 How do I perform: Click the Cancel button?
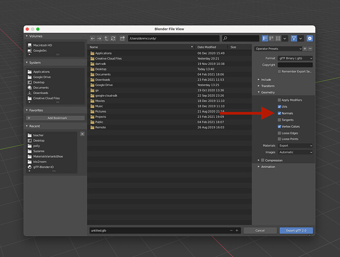point(260,231)
